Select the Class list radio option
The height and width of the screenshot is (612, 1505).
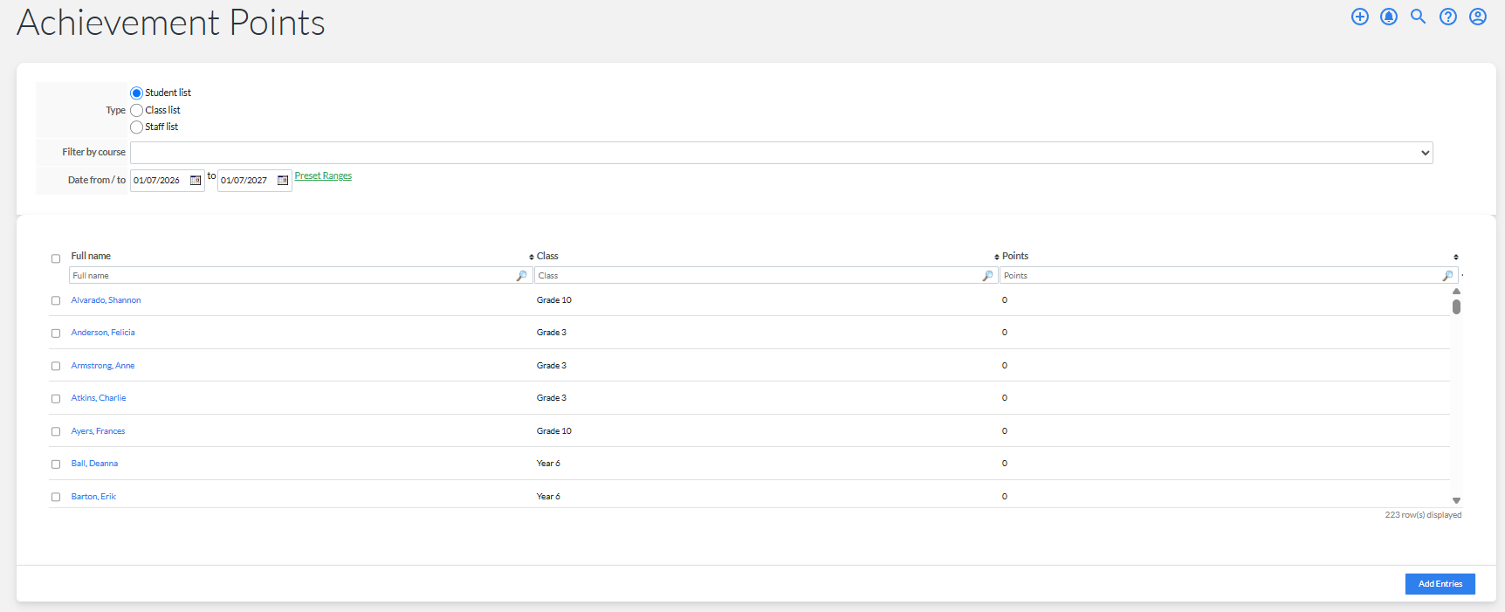point(136,111)
